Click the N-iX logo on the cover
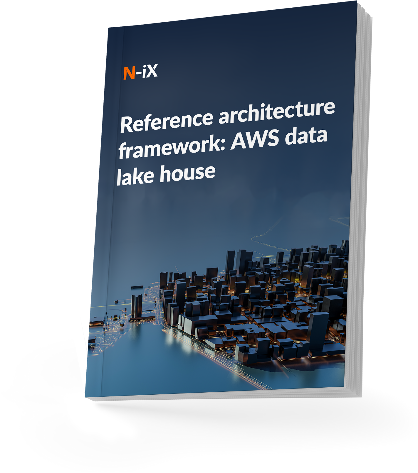Image resolution: width=418 pixels, height=473 pixels. tap(140, 72)
